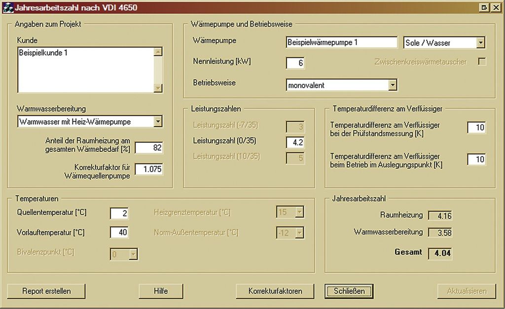505x309 pixels.
Task: Open the Heizgrenztemperatur dropdown
Action: (299, 212)
